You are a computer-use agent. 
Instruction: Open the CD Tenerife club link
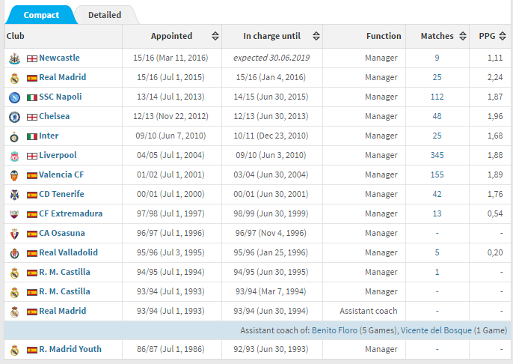coord(61,194)
